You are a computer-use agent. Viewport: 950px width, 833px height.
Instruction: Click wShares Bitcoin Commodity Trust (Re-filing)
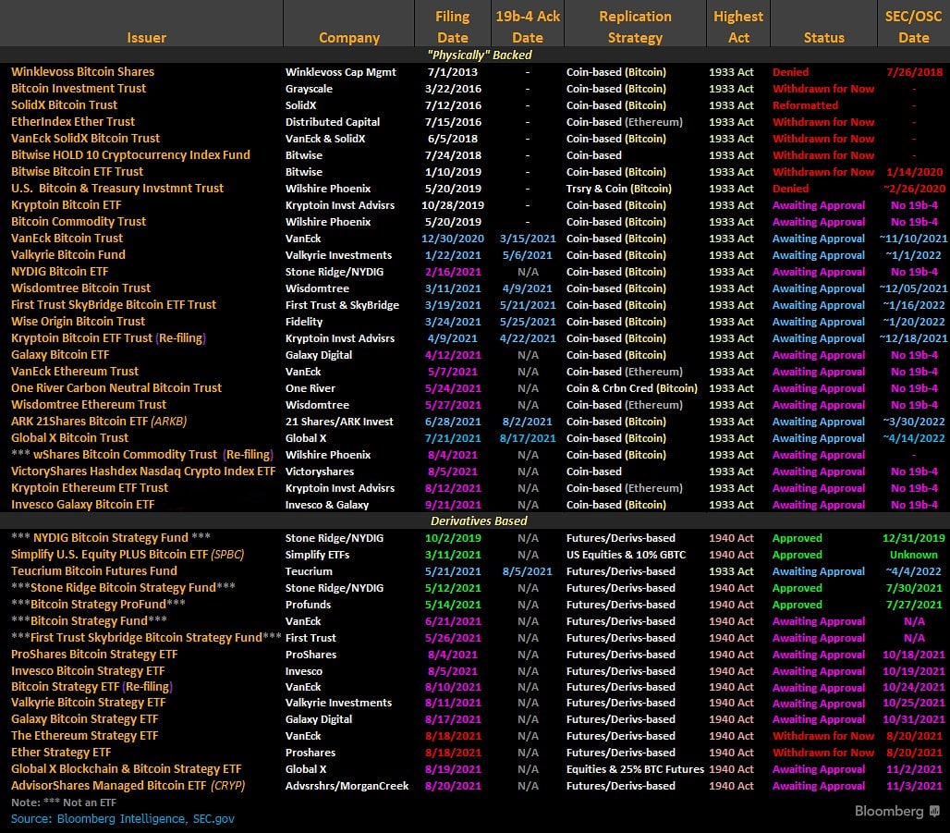click(141, 455)
